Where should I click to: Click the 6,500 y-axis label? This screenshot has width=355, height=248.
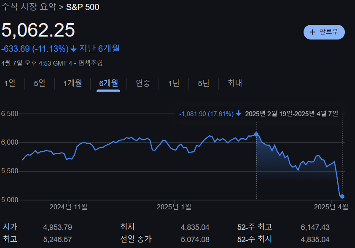point(10,114)
